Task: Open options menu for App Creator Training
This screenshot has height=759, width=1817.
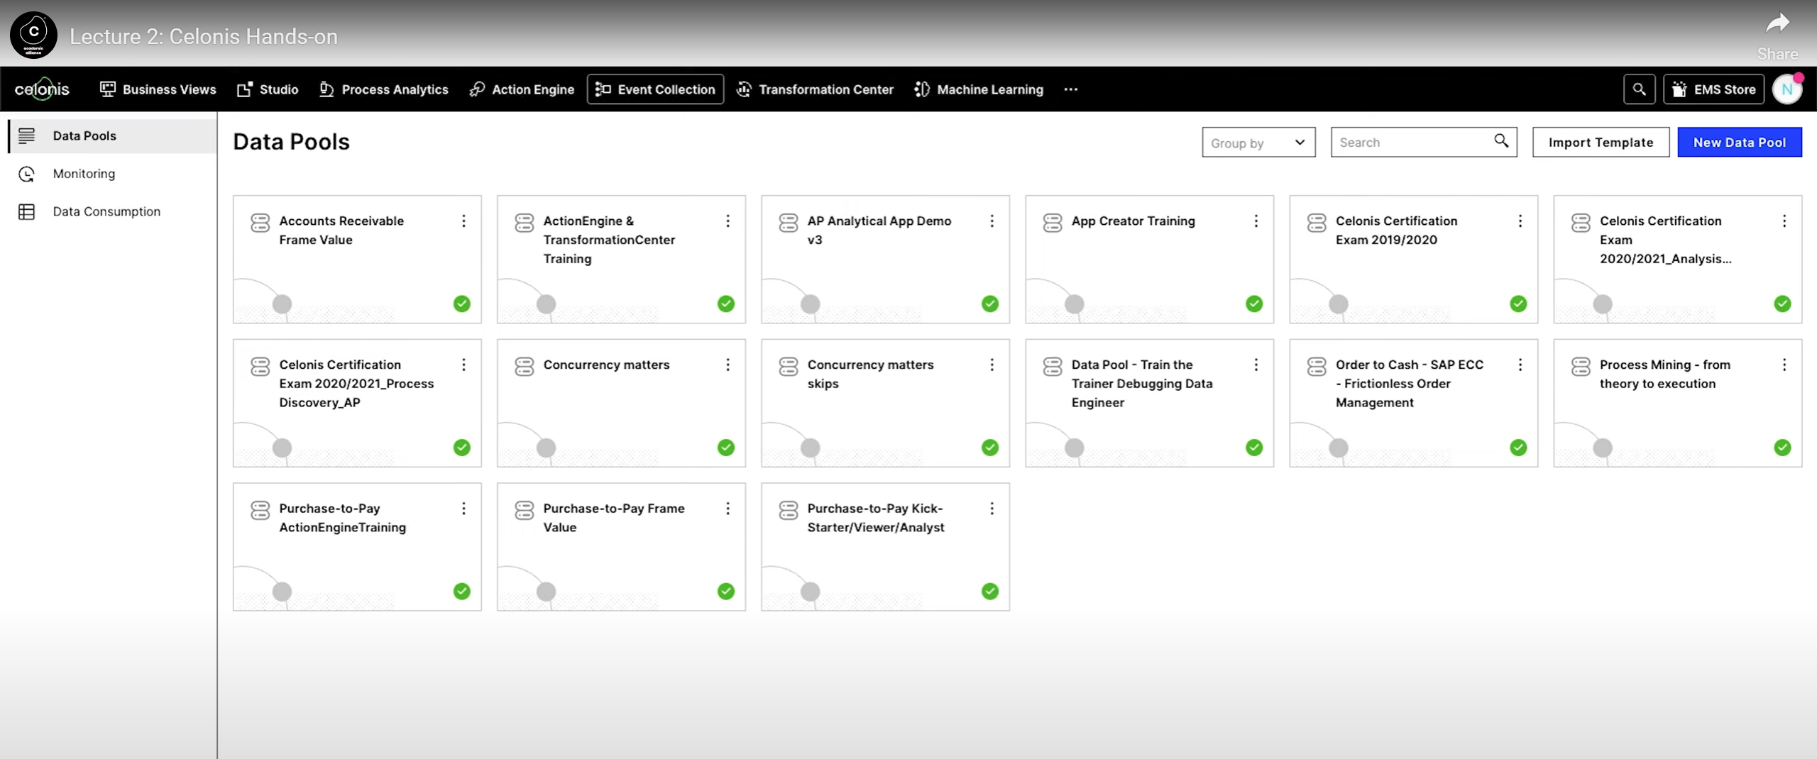Action: (1256, 221)
